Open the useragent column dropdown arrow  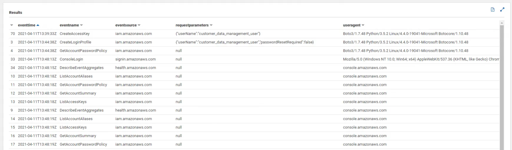(363, 25)
